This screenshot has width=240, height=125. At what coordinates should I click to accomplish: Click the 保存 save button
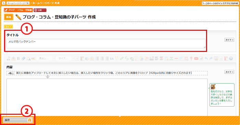pyautogui.click(x=18, y=120)
